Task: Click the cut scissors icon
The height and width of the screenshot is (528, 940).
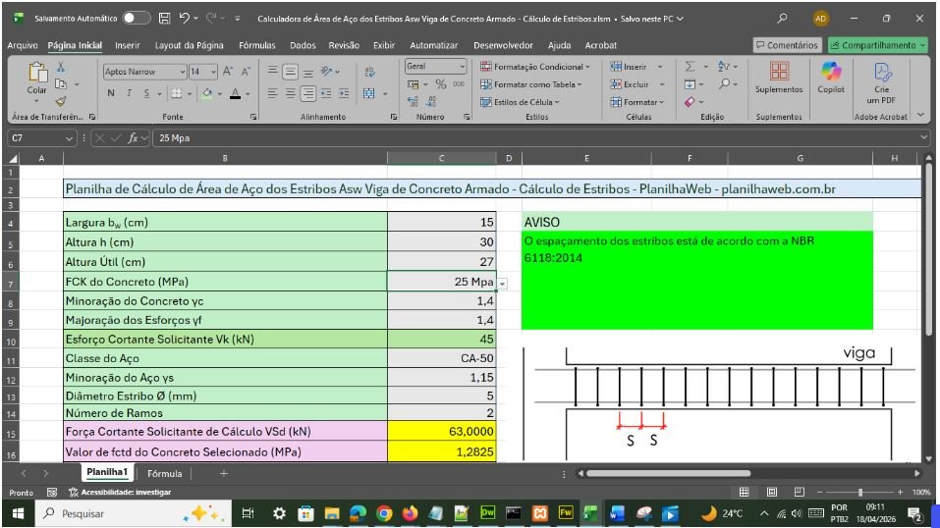Action: (61, 67)
